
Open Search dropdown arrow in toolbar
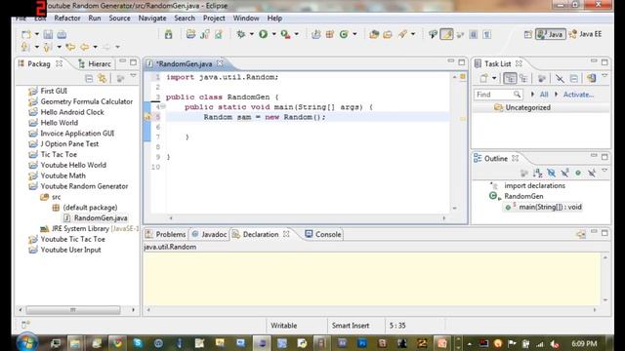coord(413,34)
